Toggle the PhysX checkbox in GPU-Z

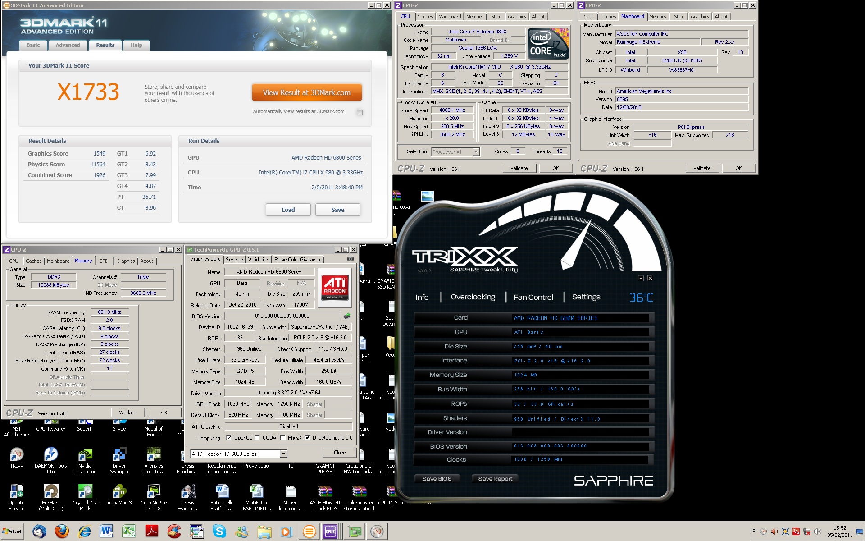(282, 437)
